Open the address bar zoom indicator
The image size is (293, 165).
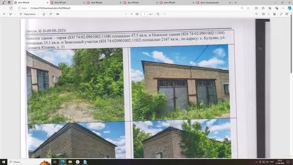242,8
